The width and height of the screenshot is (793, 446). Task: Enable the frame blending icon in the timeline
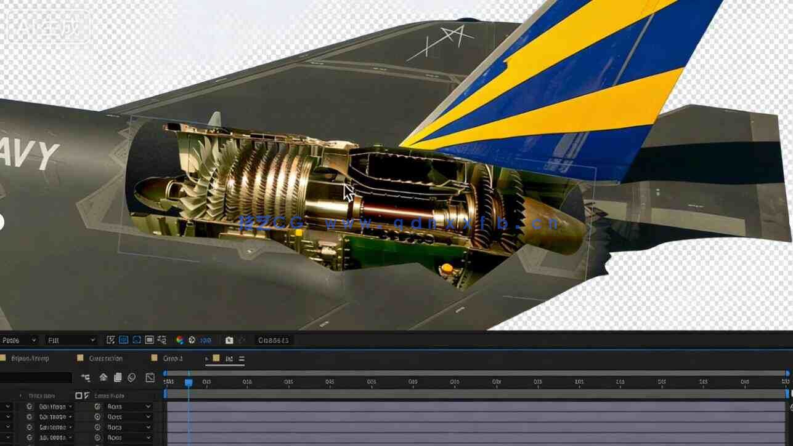pos(117,377)
